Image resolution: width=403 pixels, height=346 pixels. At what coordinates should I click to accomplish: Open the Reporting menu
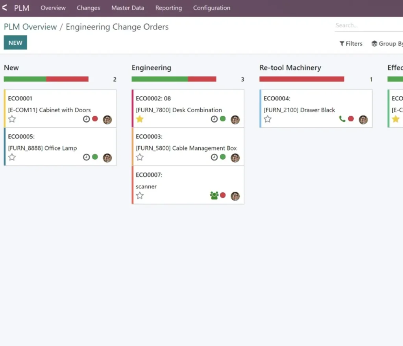tap(168, 8)
